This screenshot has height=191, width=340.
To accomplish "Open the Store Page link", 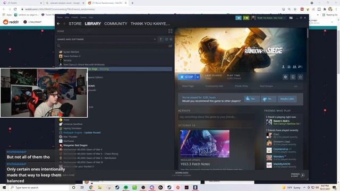I will [188, 86].
